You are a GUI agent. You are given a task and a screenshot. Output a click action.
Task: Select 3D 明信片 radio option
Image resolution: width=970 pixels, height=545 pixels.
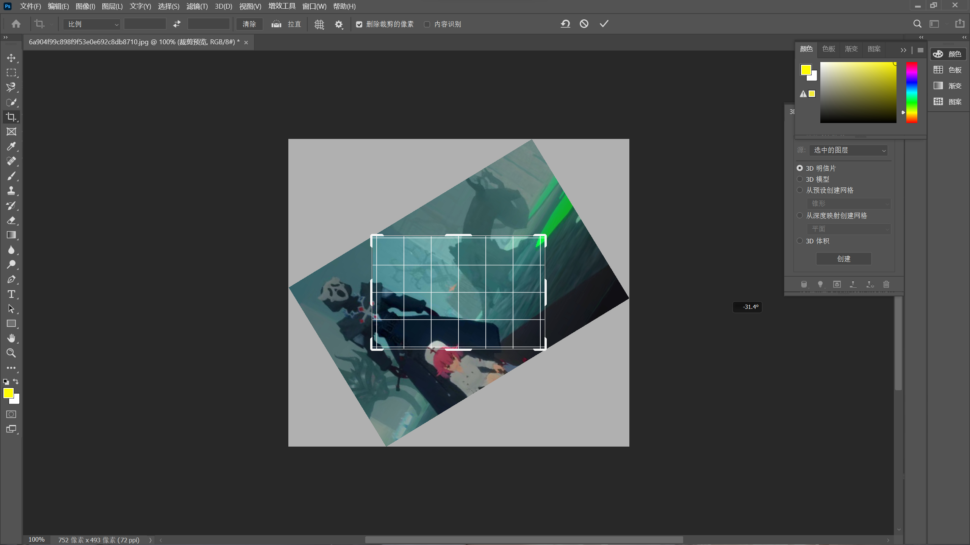tap(799, 168)
